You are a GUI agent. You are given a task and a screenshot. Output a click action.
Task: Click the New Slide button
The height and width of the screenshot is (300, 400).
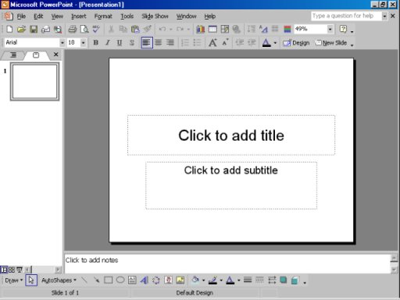[x=331, y=43]
